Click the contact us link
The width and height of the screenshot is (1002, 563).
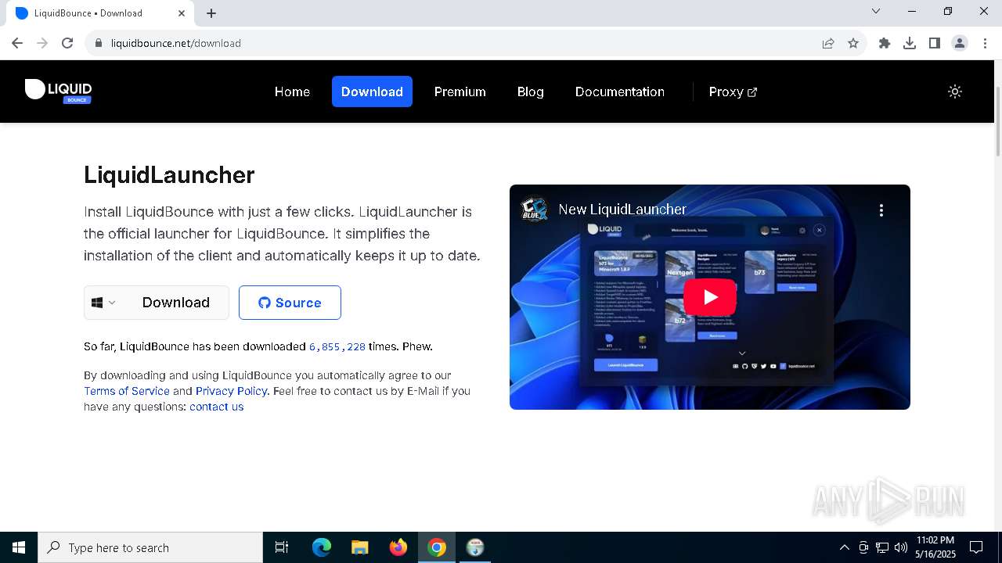(x=216, y=407)
